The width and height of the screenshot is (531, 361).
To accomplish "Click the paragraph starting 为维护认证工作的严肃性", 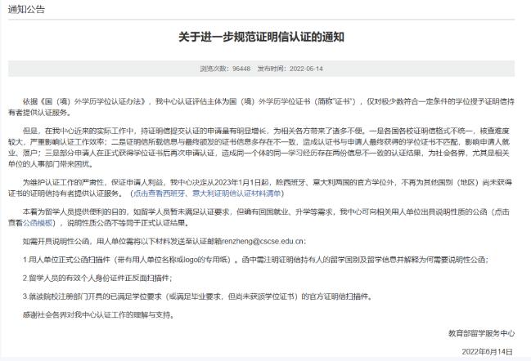I will point(261,188).
